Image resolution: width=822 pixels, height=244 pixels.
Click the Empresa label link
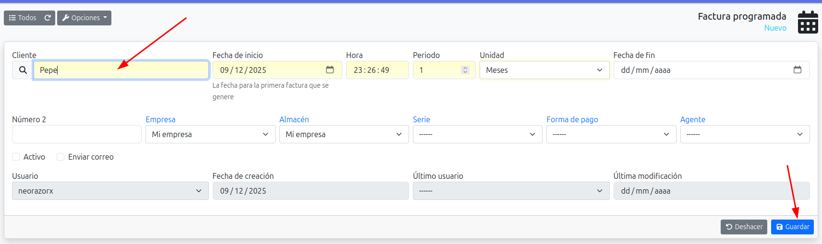pyautogui.click(x=160, y=119)
